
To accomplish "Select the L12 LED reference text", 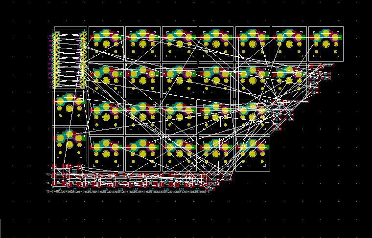I will [120, 189].
